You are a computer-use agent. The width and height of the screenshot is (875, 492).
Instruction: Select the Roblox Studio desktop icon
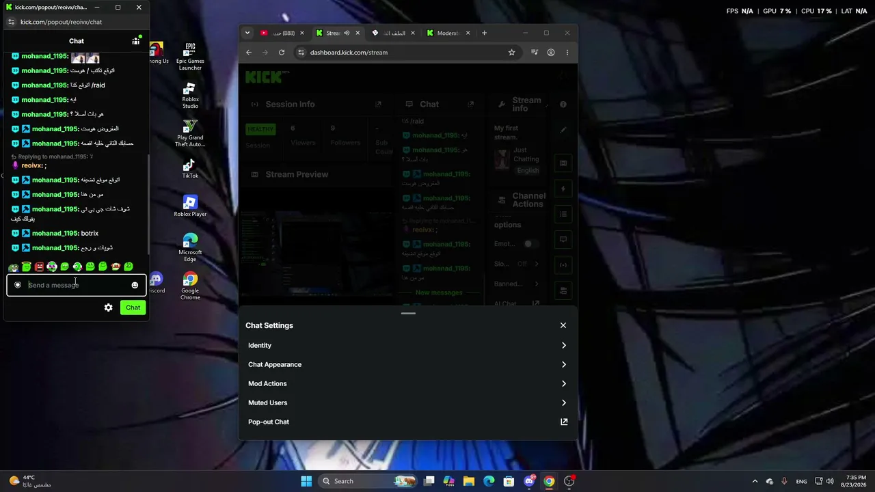pyautogui.click(x=190, y=96)
